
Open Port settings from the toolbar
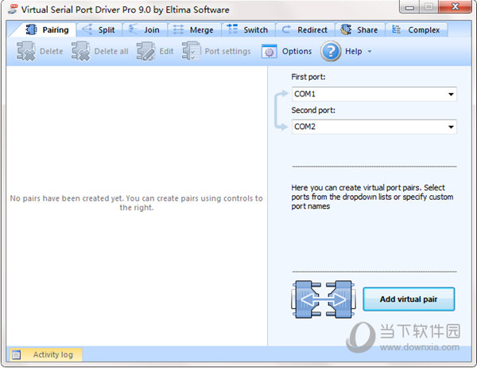click(216, 51)
